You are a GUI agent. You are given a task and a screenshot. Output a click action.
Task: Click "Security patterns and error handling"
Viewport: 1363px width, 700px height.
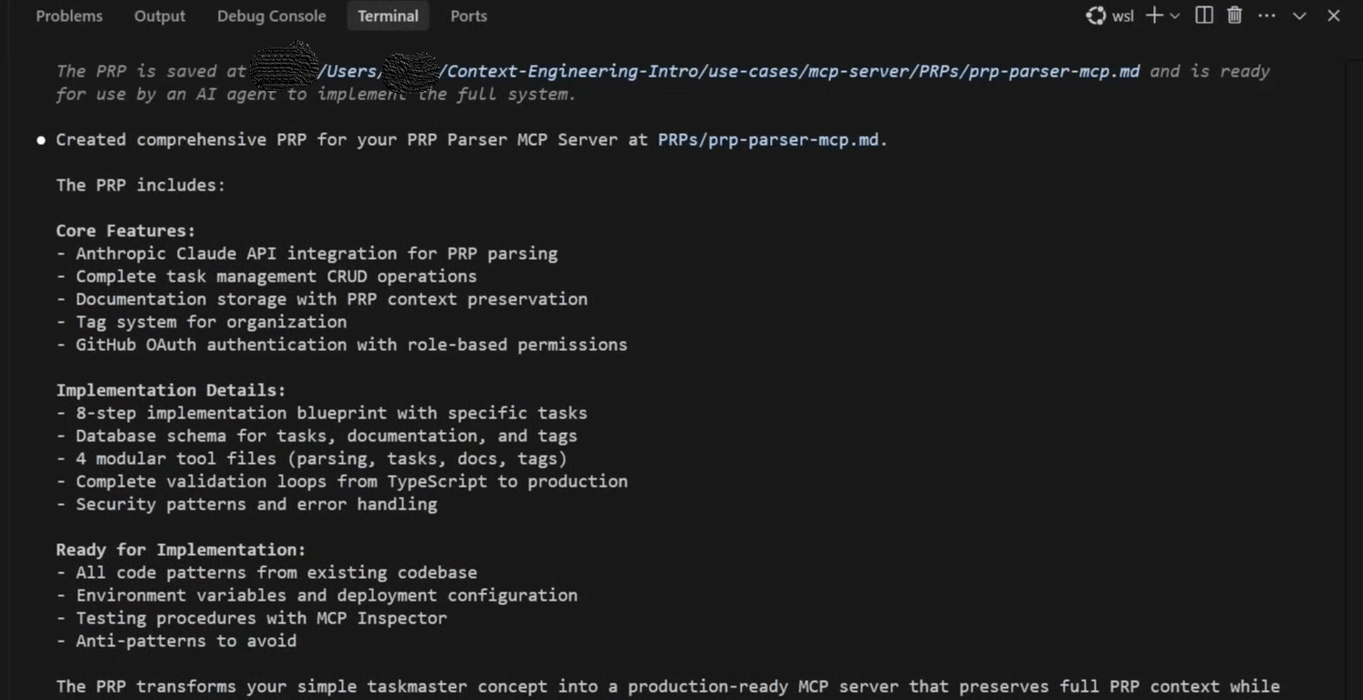256,504
